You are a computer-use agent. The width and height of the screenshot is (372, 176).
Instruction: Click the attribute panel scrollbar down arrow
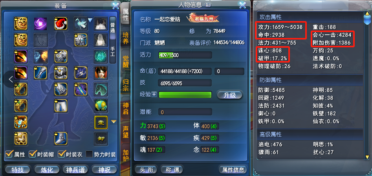point(367,157)
